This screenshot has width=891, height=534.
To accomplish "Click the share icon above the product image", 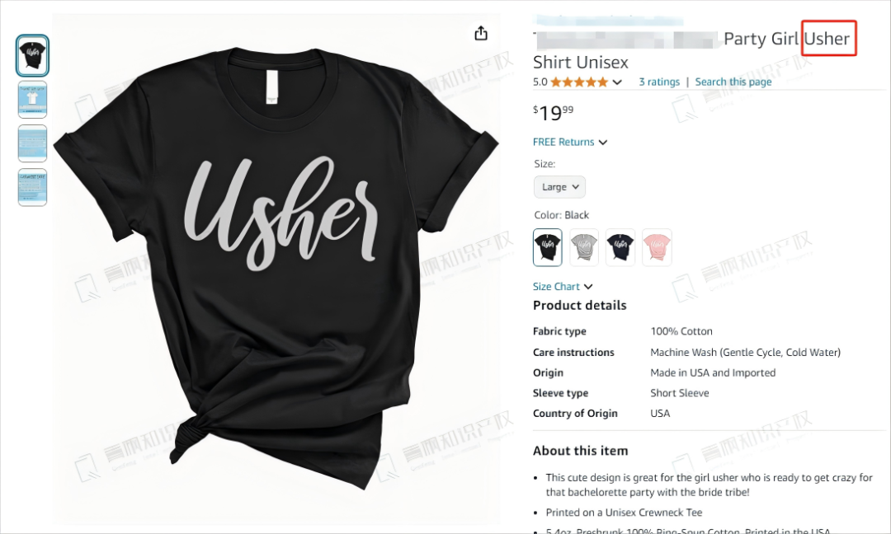I will (x=481, y=33).
